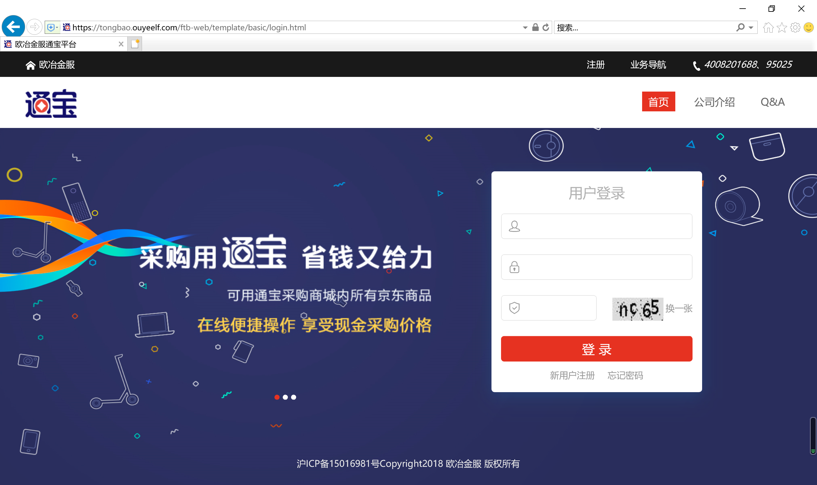The width and height of the screenshot is (817, 485).
Task: Refresh the page with reload icon
Action: (x=545, y=27)
